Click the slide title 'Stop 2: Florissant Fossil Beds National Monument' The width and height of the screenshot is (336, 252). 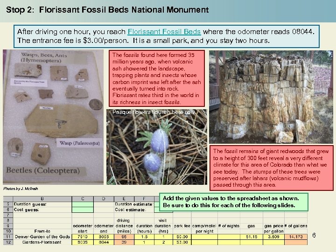107,10
